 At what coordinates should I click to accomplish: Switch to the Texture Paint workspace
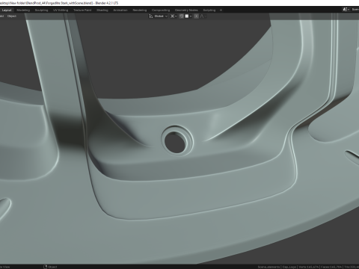[x=82, y=10]
